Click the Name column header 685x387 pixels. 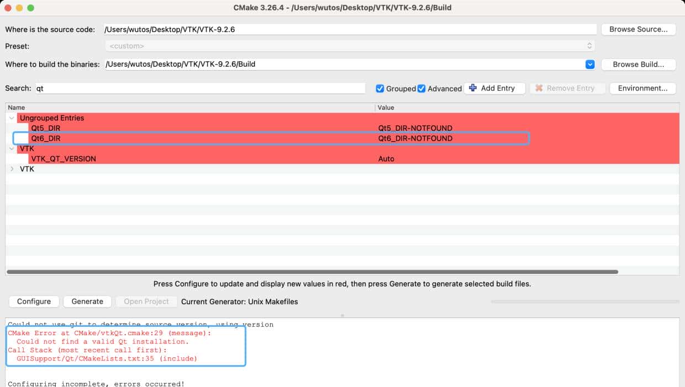(190, 108)
